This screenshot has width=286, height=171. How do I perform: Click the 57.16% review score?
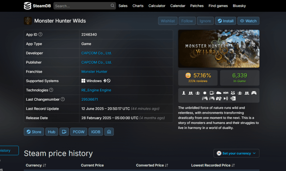202,75
